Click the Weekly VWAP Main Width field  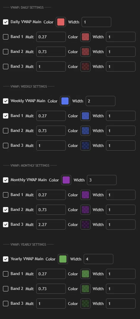(100, 101)
